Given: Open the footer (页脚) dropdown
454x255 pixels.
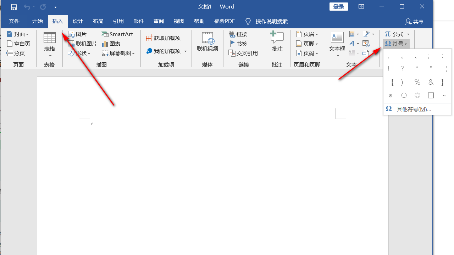Looking at the screenshot, I should (307, 44).
